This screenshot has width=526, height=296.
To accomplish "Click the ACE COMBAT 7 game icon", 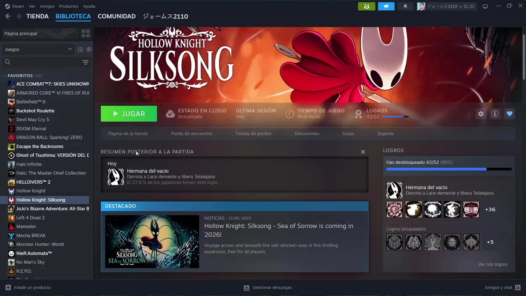I will pyautogui.click(x=12, y=84).
